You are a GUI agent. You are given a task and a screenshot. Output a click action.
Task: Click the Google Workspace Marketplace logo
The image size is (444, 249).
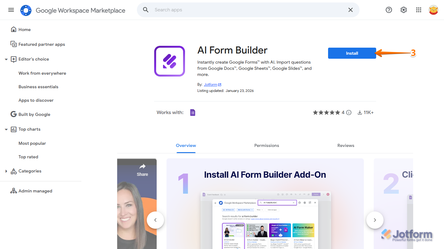(x=26, y=10)
